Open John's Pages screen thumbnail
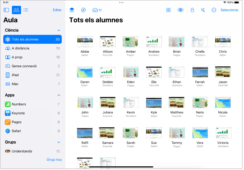244x170 pixels. (85, 103)
